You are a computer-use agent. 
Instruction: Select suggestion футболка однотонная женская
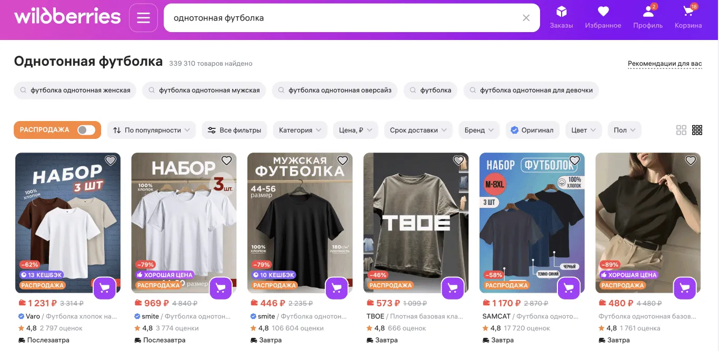point(75,90)
